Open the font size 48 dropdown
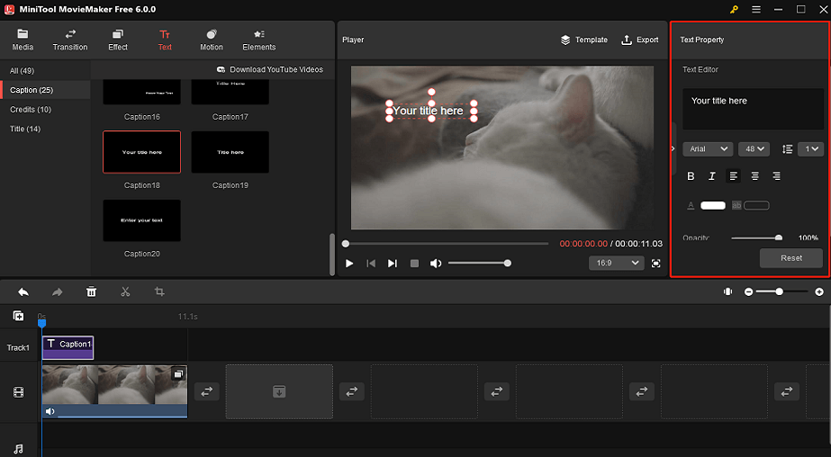This screenshot has height=457, width=831. (753, 149)
